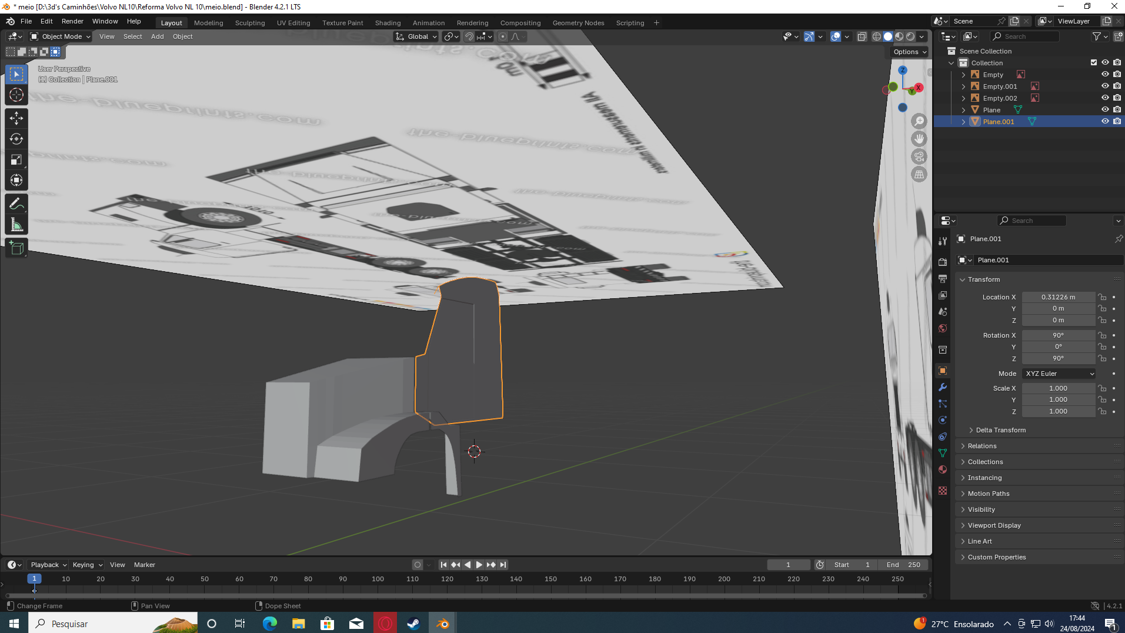Hide Empty.001 in viewport
This screenshot has height=633, width=1125.
click(1105, 86)
